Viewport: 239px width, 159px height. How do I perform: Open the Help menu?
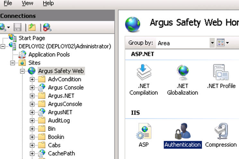(48, 3)
